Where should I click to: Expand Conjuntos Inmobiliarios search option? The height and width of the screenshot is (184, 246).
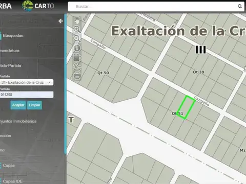(18, 121)
